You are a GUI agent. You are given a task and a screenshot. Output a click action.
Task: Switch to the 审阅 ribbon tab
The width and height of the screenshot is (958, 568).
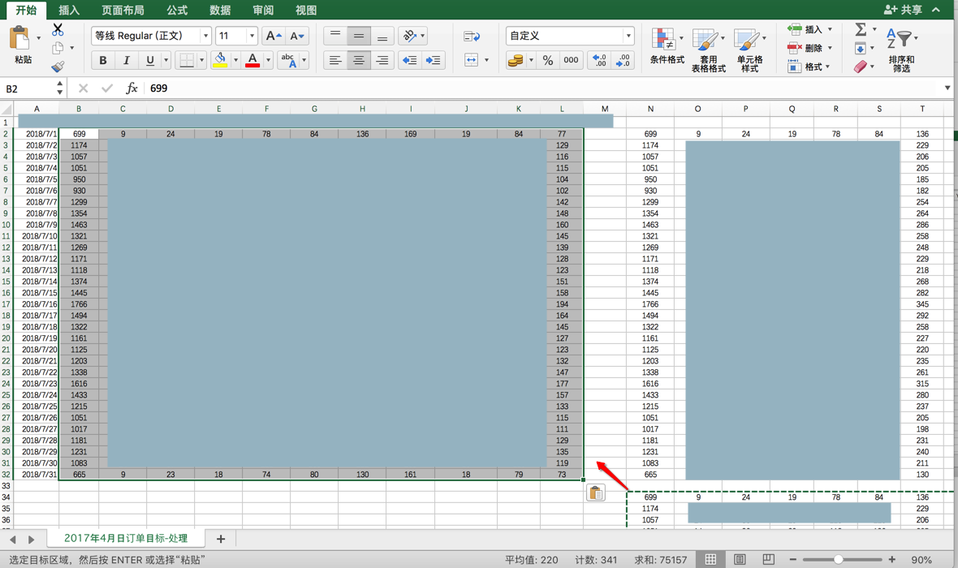coord(263,10)
